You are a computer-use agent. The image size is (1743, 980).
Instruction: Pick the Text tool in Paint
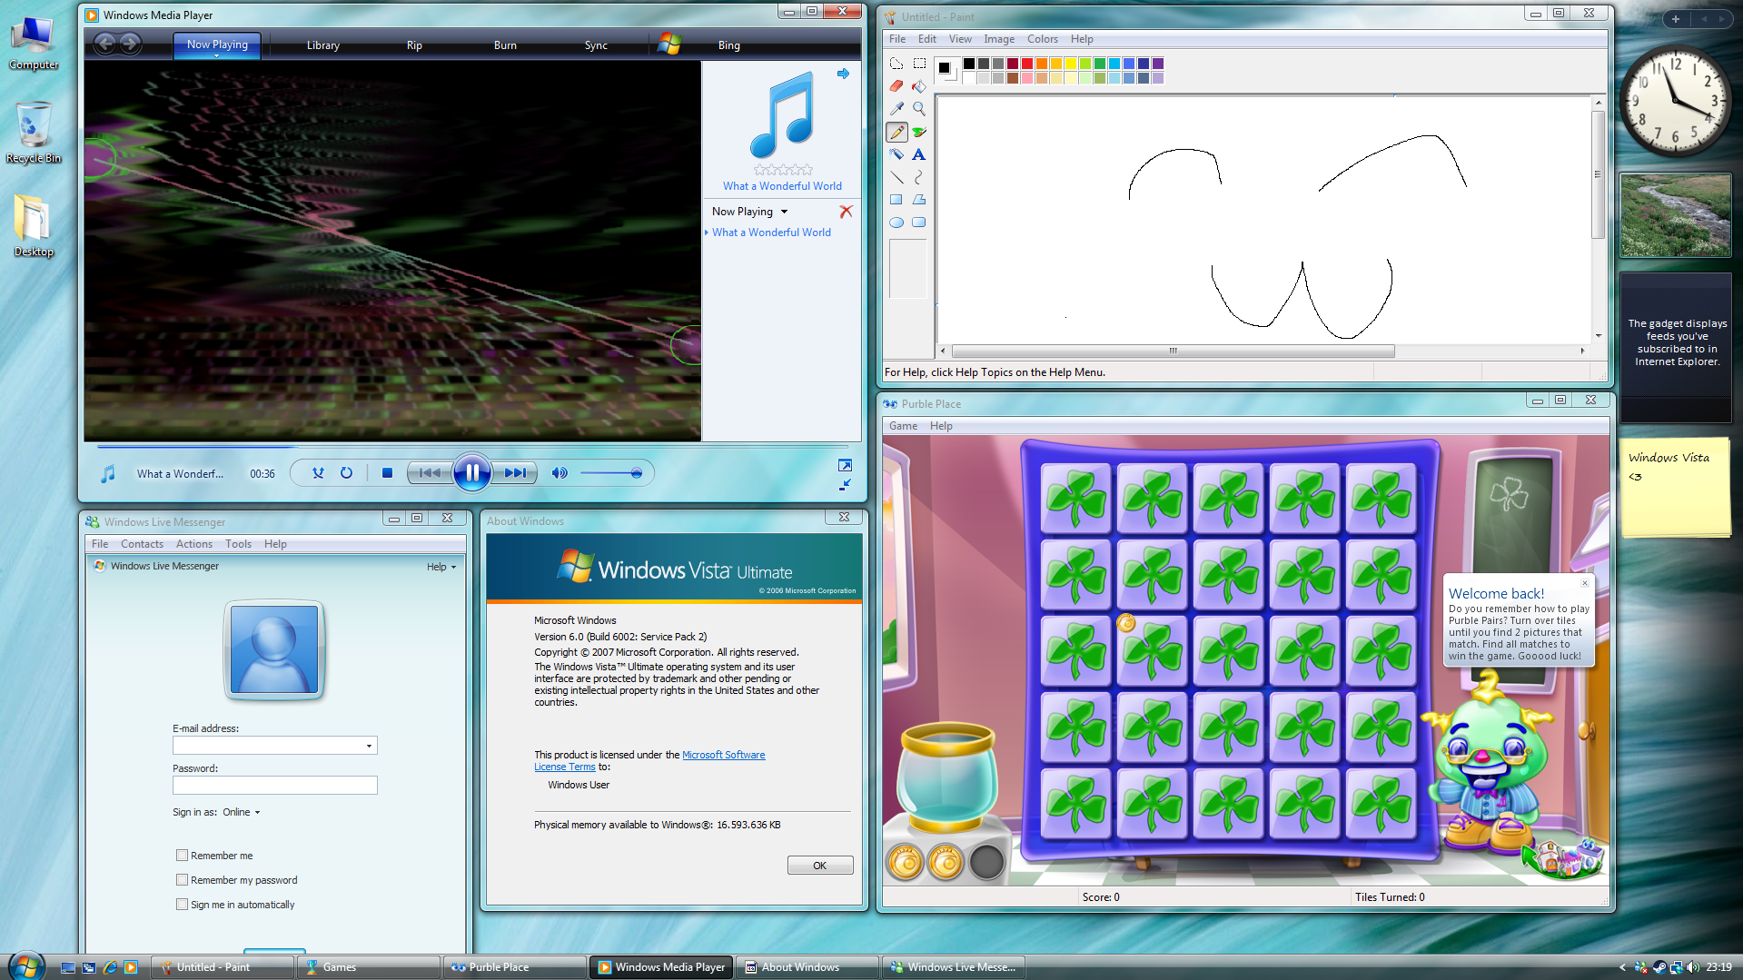click(x=919, y=154)
